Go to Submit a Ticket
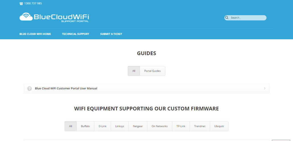 click(111, 34)
